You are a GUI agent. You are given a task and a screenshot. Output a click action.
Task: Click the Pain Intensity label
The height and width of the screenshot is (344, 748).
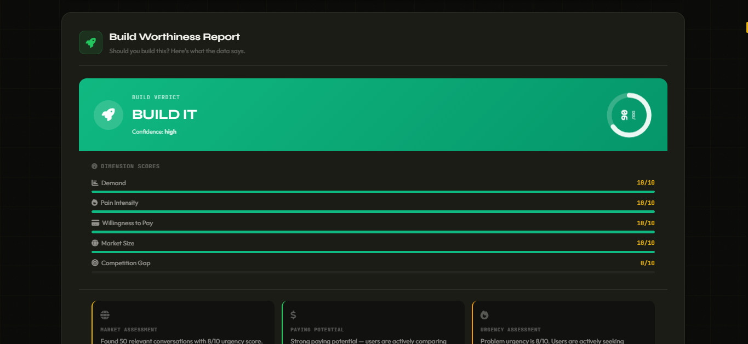click(x=119, y=203)
